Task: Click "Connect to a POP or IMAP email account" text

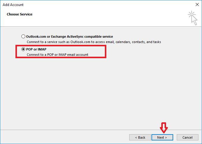Action: click(57, 55)
